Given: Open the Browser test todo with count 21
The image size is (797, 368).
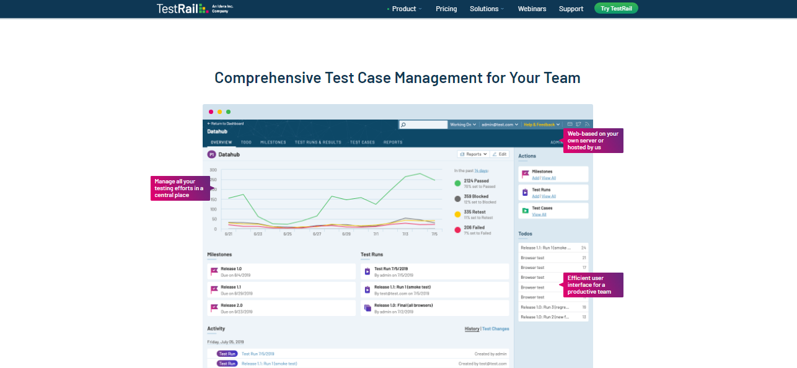Looking at the screenshot, I should pyautogui.click(x=553, y=258).
